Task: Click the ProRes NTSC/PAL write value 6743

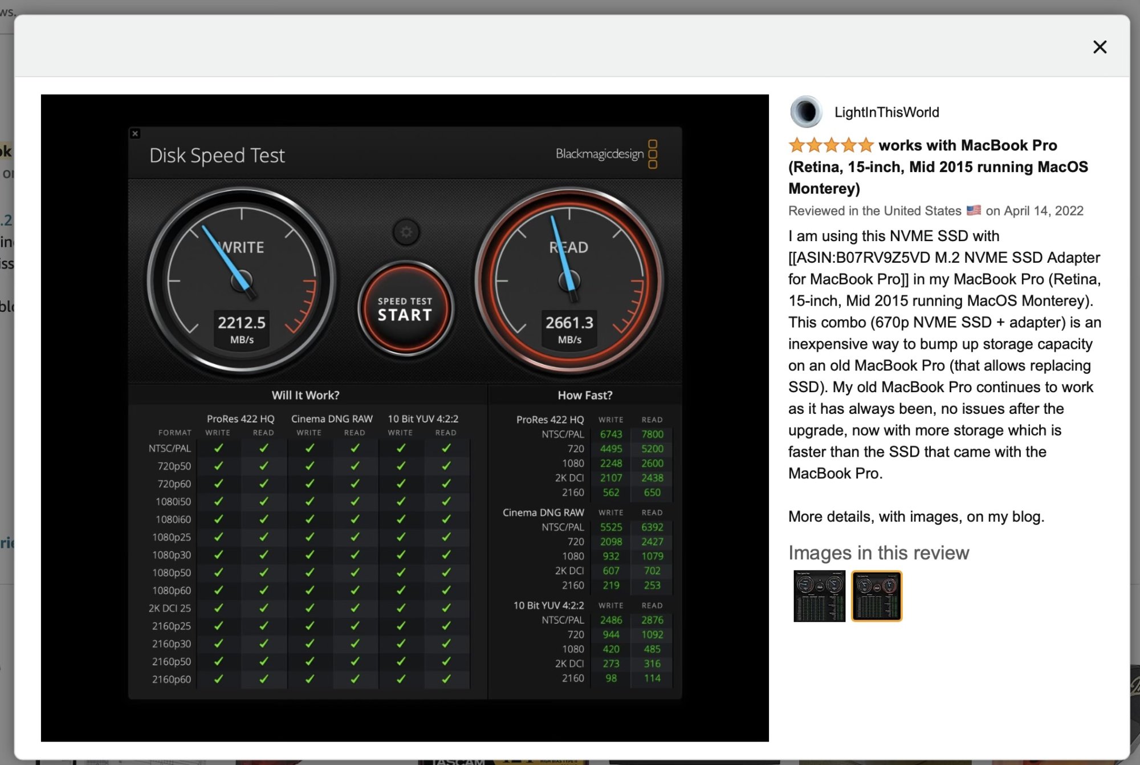Action: (610, 434)
